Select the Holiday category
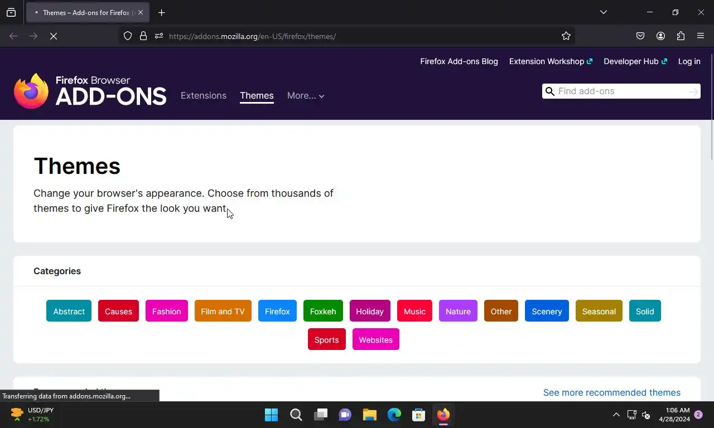The image size is (714, 428). (370, 311)
